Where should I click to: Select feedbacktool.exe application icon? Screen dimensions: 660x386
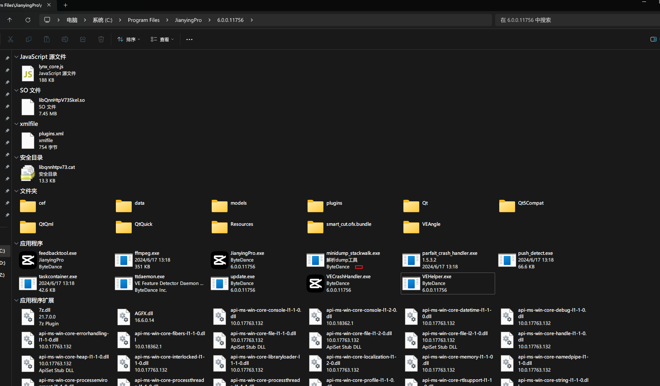coord(28,260)
